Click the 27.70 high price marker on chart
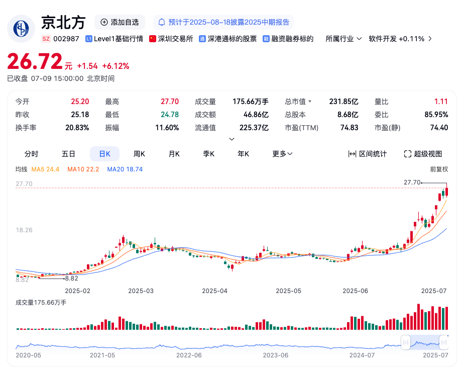The image size is (462, 373). [412, 182]
